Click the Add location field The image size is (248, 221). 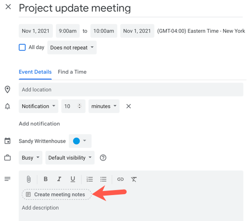click(x=131, y=90)
